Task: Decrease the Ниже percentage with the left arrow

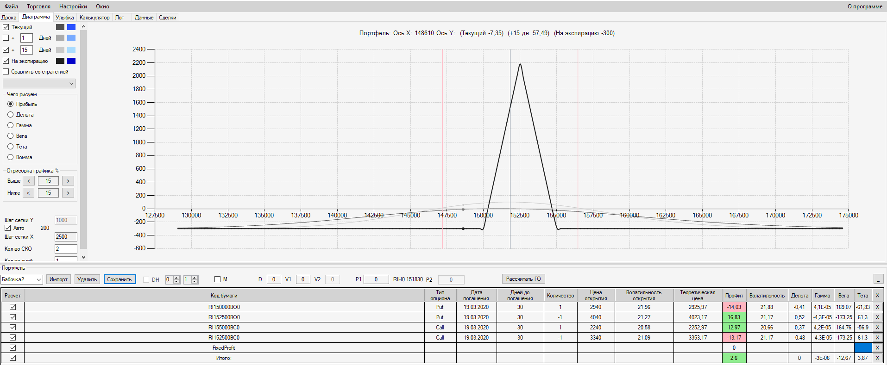Action: (28, 193)
